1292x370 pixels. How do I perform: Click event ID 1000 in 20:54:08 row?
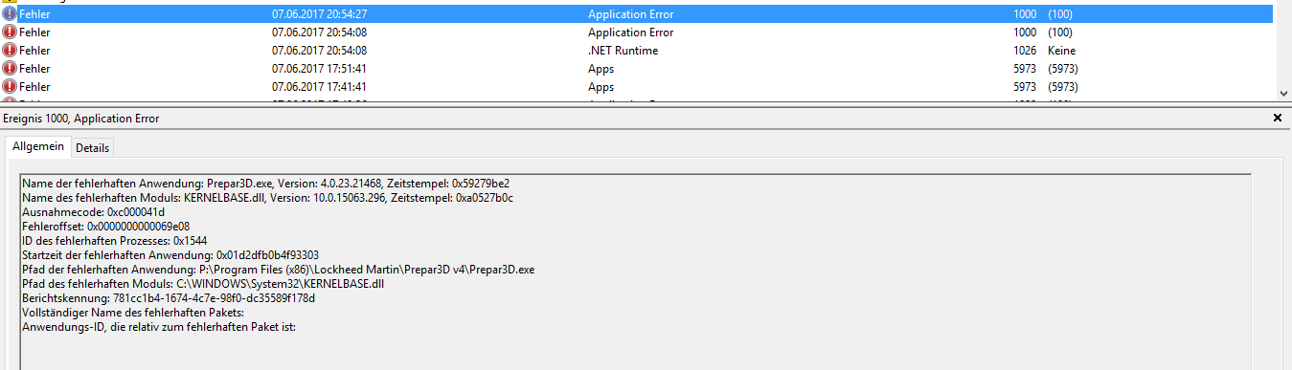pyautogui.click(x=1025, y=33)
